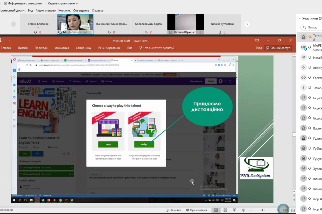Viewport: 322px width, 214px height.
Task: Toggle the Примечания comments pane
Action: [x=196, y=210]
